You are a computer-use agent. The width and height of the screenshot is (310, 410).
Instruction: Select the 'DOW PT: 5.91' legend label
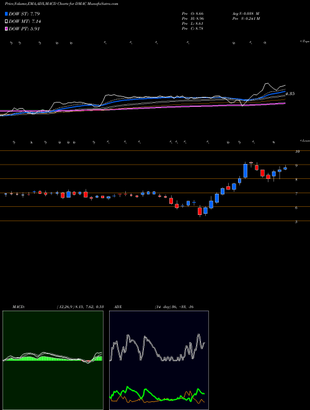(24, 29)
